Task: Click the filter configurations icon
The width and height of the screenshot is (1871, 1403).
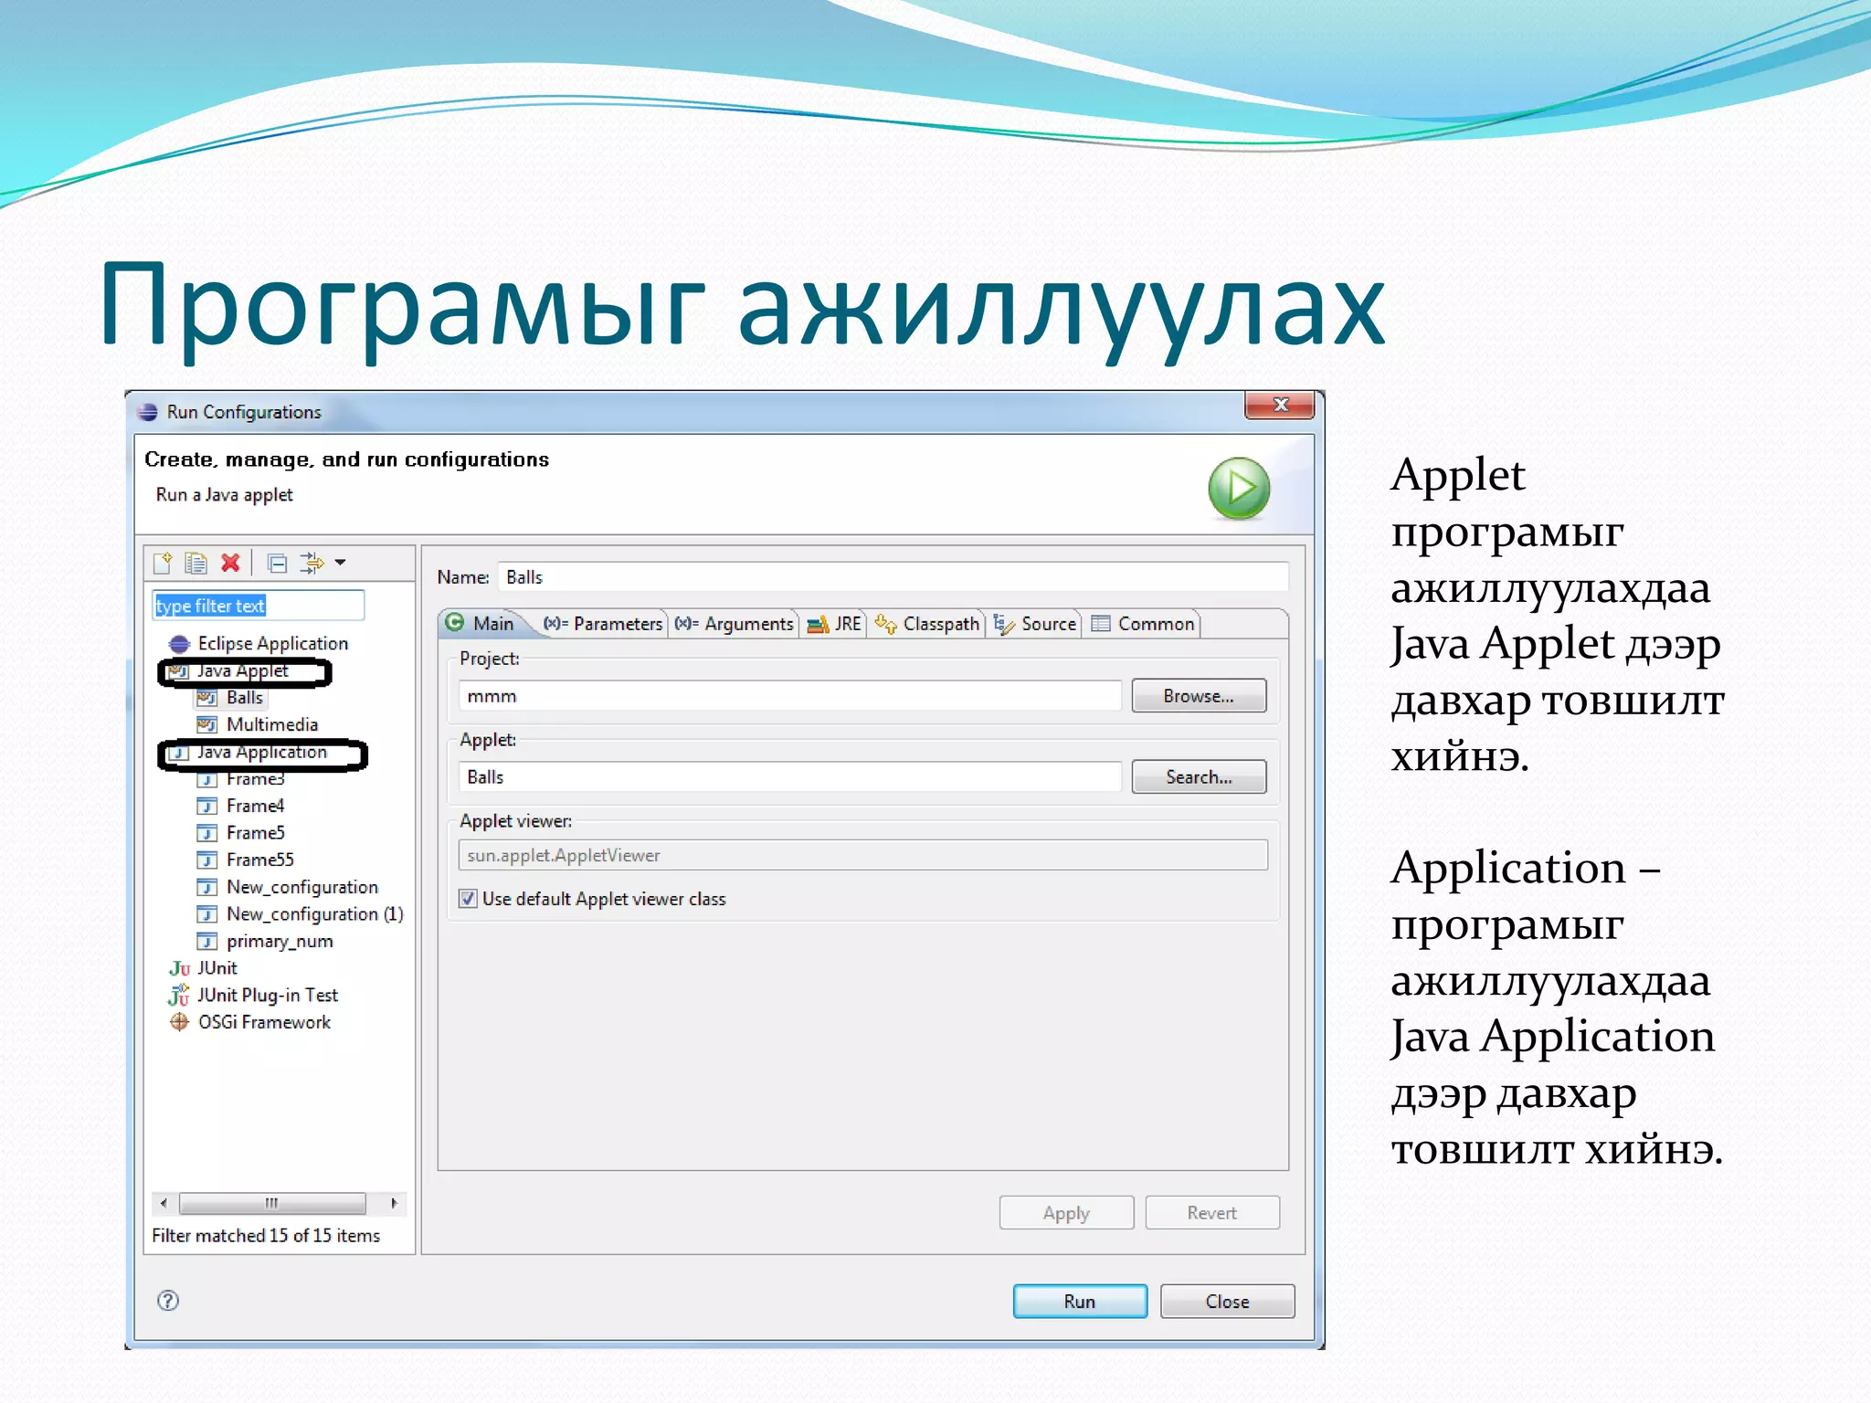Action: click(312, 563)
